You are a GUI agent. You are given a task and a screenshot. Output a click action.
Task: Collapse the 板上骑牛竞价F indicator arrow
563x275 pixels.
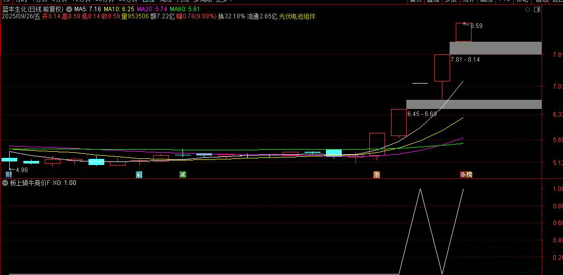tap(5, 183)
